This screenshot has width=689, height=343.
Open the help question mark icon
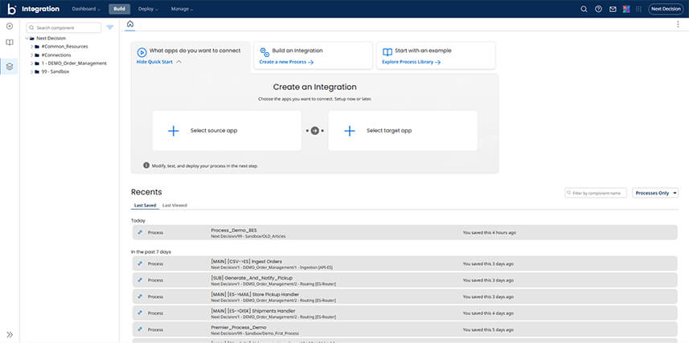point(598,9)
